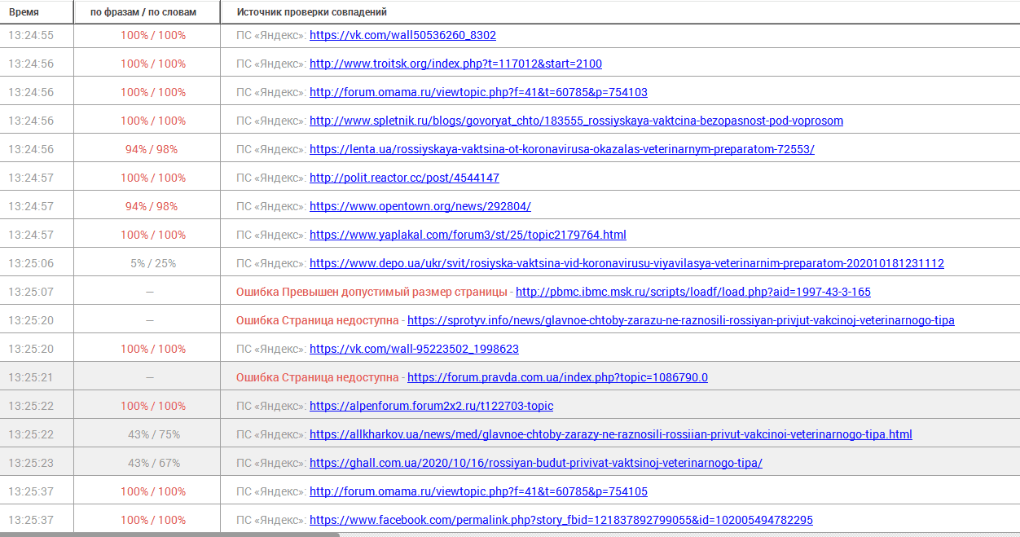Click 'Ошибка Страница недоступна' in forum.pravda.com.ua row
Image resolution: width=1020 pixels, height=537 pixels.
coord(318,377)
